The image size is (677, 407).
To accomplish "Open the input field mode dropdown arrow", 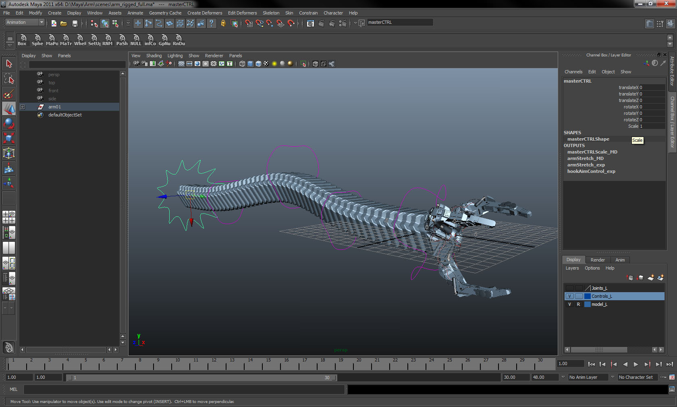I will click(x=355, y=23).
